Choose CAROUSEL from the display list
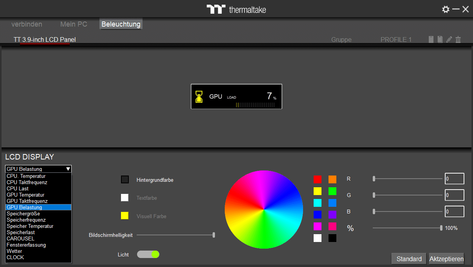Image resolution: width=473 pixels, height=267 pixels. (x=21, y=238)
